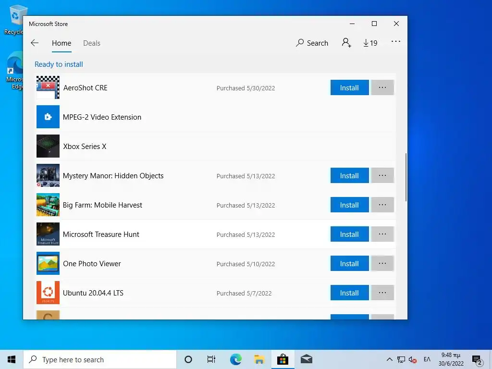Open the Action Center notifications icon

pyautogui.click(x=477, y=360)
